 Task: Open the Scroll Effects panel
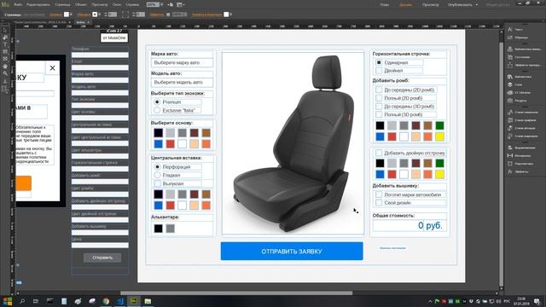(x=524, y=65)
